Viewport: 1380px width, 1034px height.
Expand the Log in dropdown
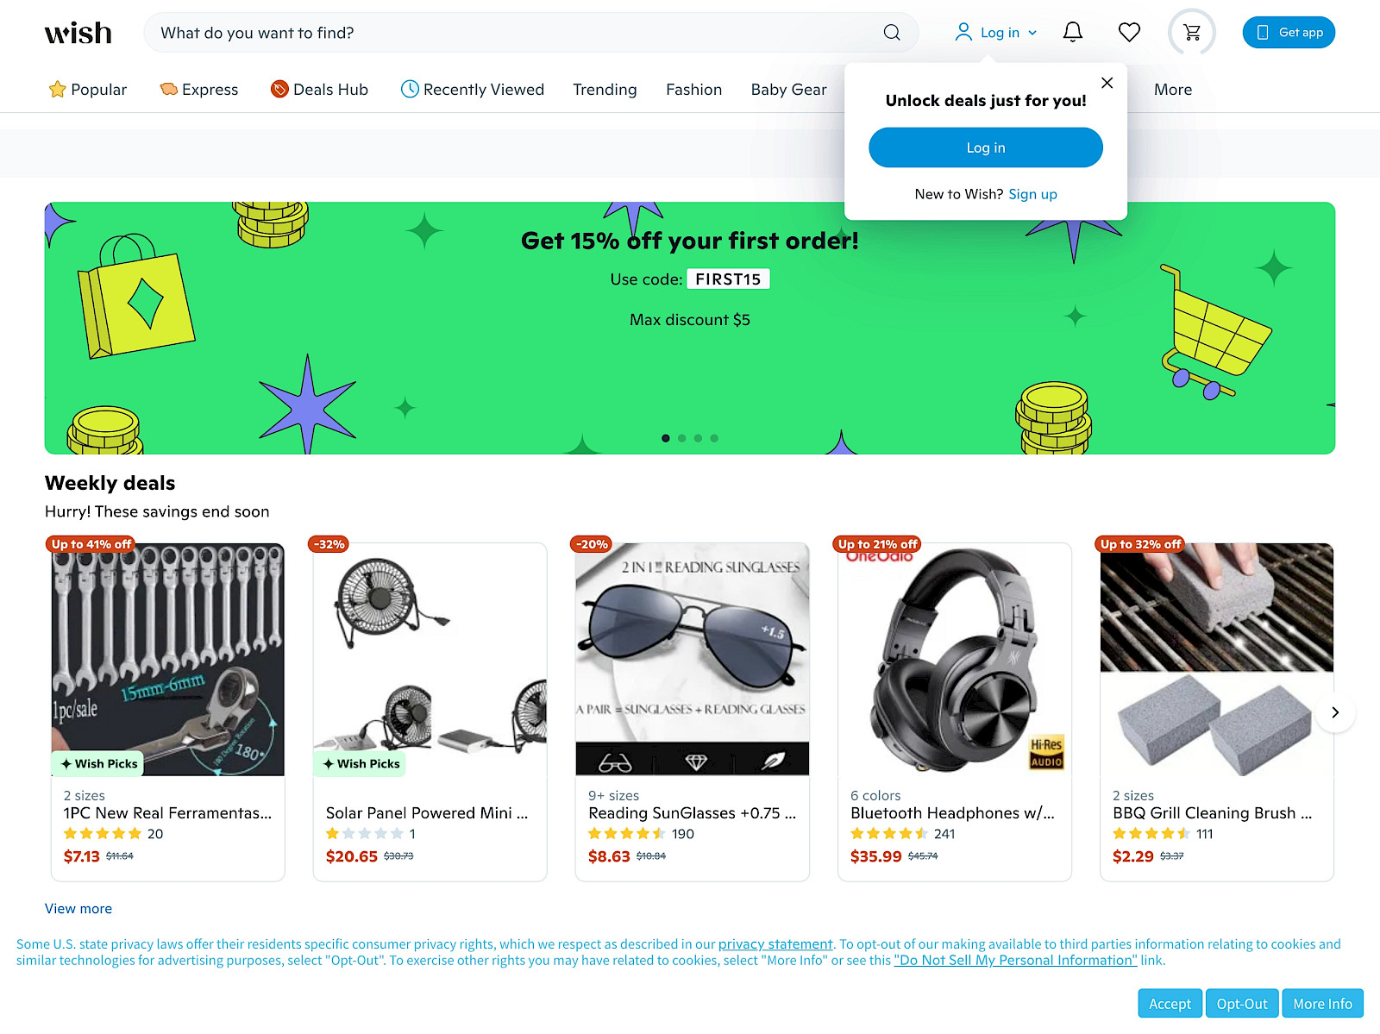coord(996,33)
